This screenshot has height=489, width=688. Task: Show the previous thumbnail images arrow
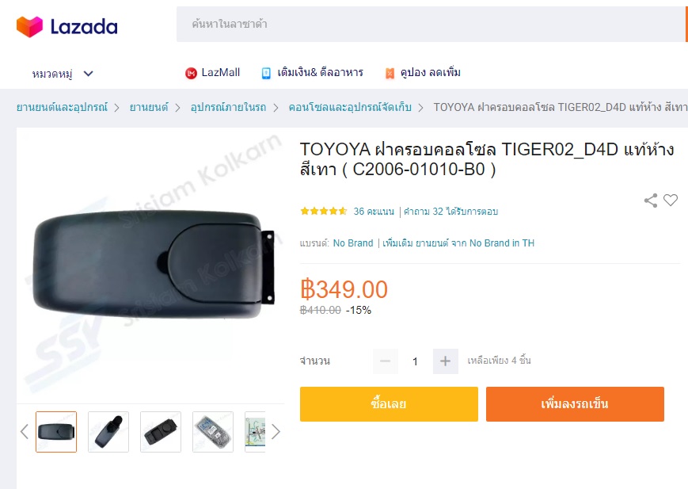[x=24, y=431]
